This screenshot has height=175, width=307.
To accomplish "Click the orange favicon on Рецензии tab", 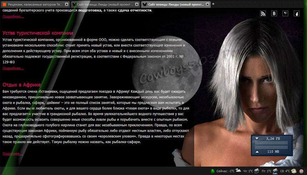I will coord(5,5).
